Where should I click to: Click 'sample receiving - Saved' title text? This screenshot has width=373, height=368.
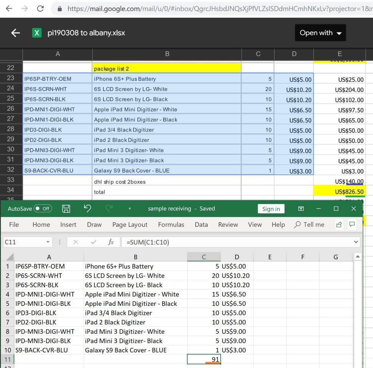point(181,209)
